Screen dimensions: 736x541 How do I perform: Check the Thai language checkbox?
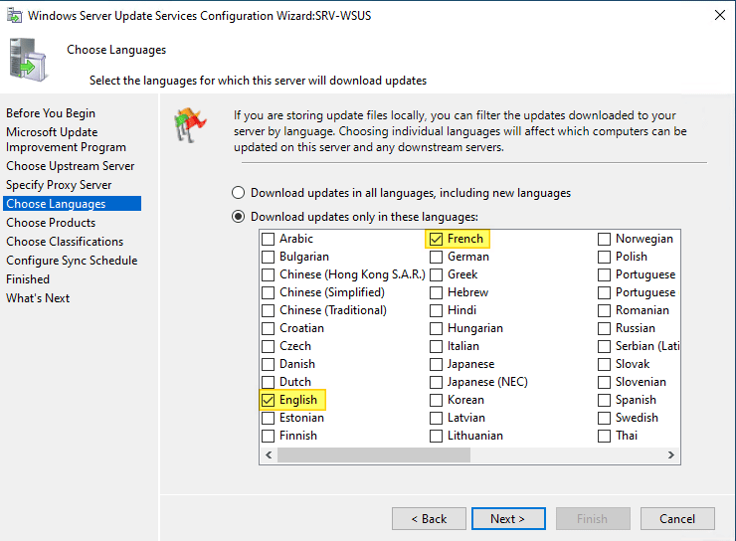click(604, 436)
